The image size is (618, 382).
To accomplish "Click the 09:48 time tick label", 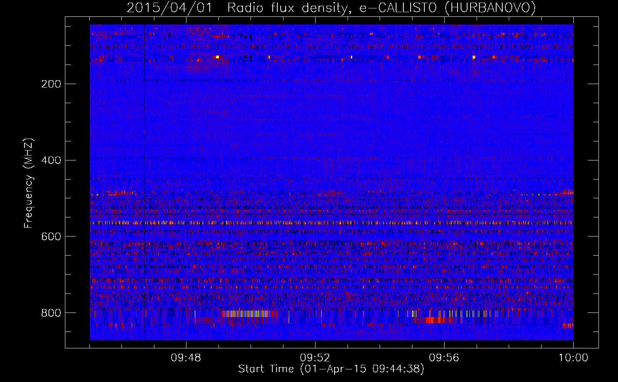I will point(186,358).
